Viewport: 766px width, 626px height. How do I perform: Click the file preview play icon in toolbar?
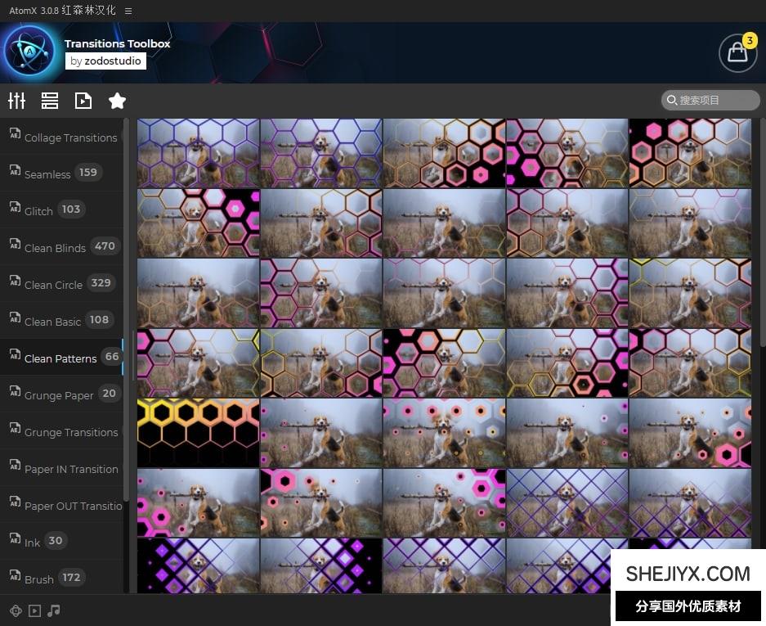click(83, 101)
